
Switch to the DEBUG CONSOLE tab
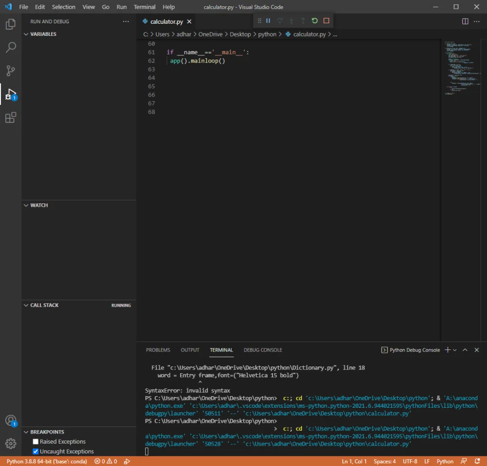point(263,350)
